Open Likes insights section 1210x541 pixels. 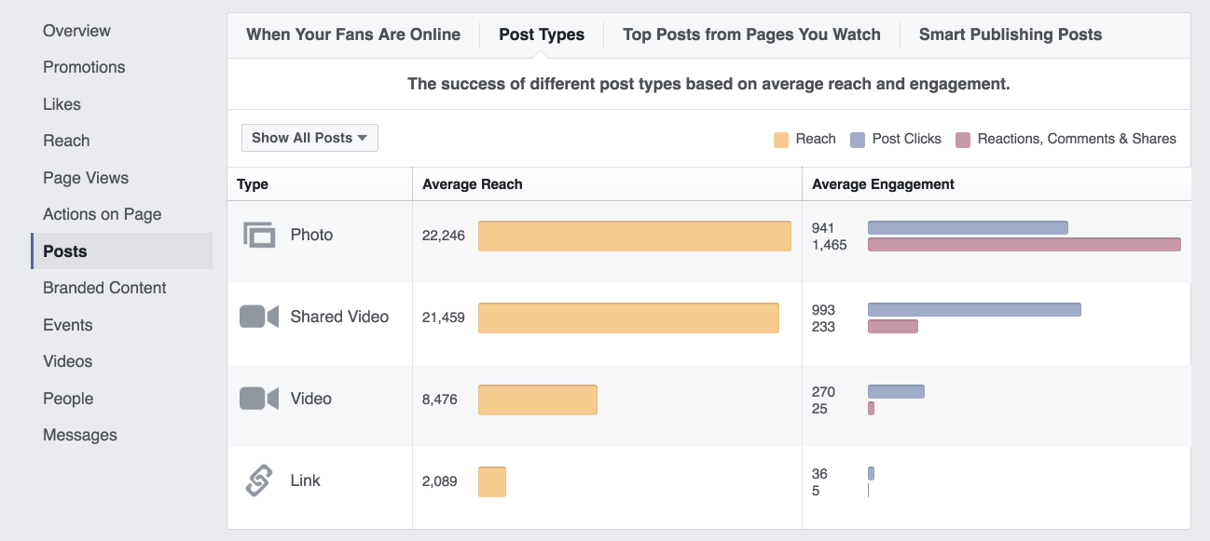click(62, 104)
